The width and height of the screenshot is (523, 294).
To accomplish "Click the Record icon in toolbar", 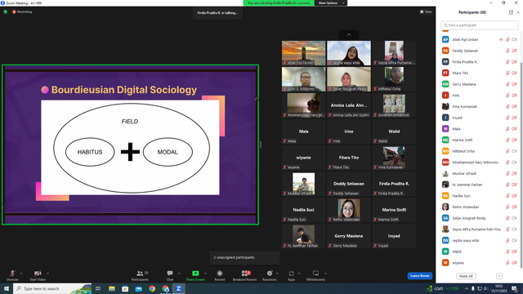I will tap(220, 274).
